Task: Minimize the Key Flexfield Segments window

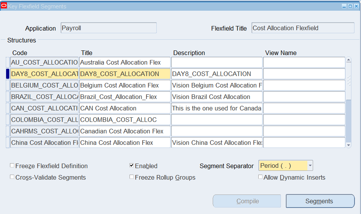Action: 344,6
